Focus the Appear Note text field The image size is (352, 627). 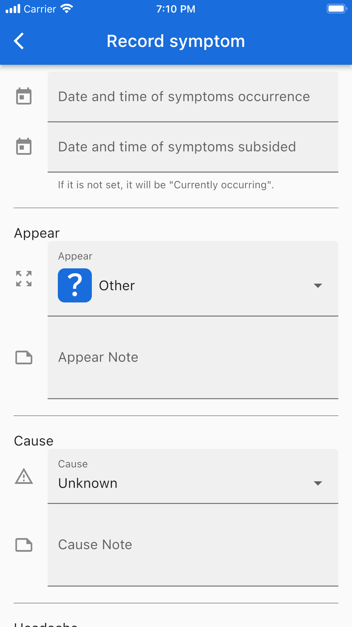193,357
